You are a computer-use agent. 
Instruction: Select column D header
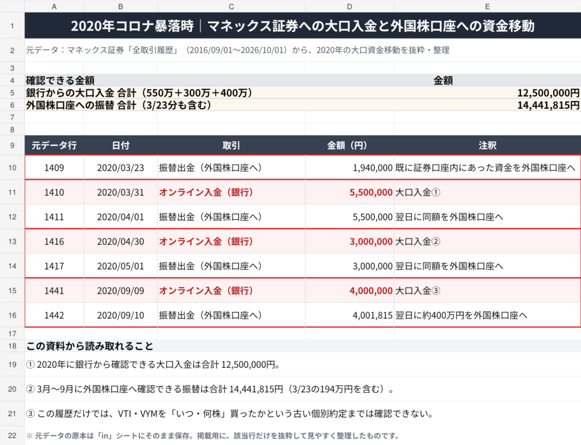(x=350, y=6)
